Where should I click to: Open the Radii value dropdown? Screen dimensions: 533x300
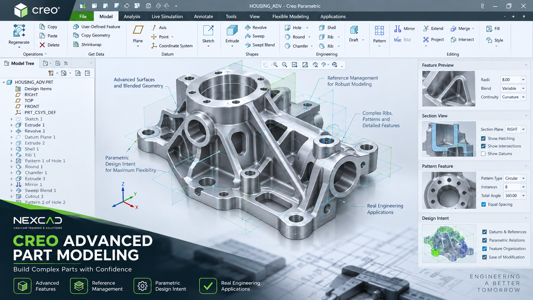[523, 80]
